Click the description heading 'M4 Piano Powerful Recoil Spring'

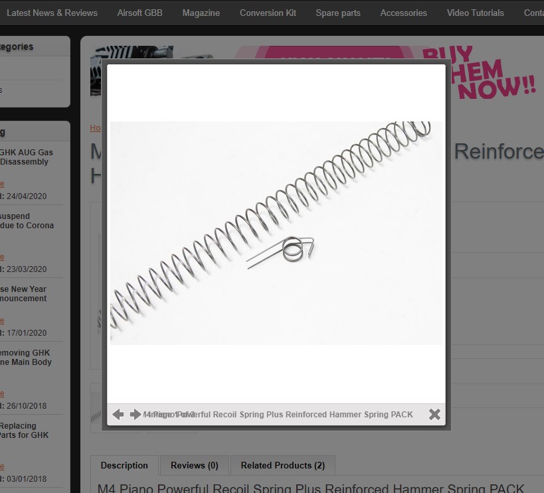pyautogui.click(x=310, y=488)
